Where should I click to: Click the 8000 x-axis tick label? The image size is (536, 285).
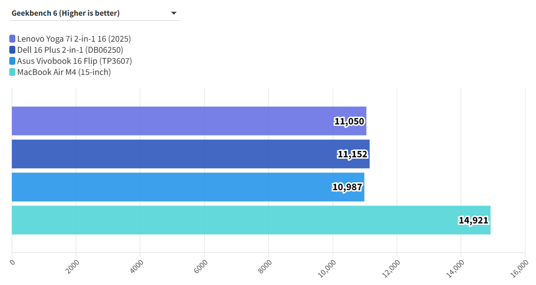tap(265, 266)
